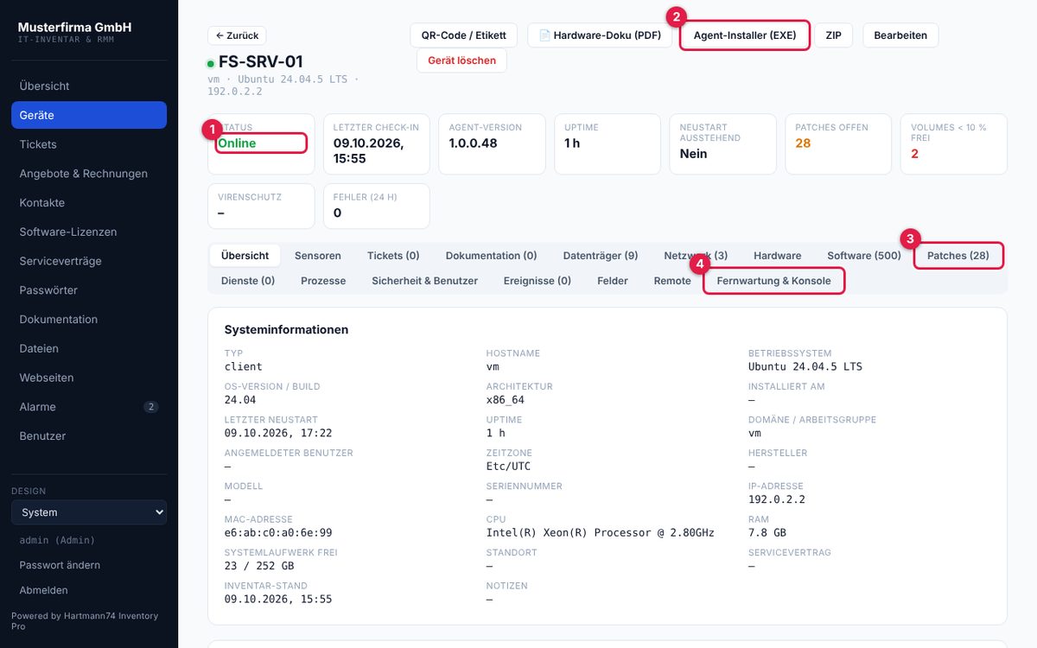The height and width of the screenshot is (648, 1037).
Task: Open the Netzwerk (3) tab
Action: pos(696,256)
